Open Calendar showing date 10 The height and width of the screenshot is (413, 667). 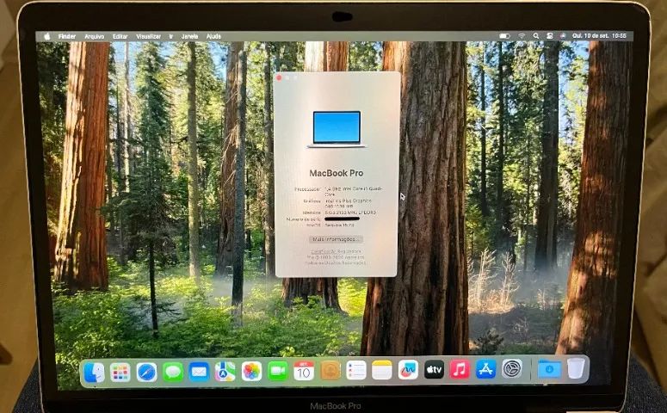304,371
